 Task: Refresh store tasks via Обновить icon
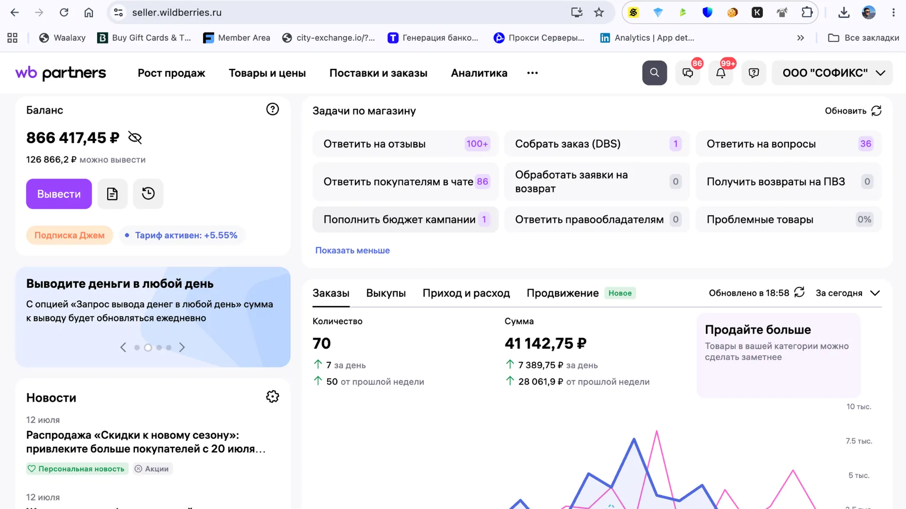876,111
